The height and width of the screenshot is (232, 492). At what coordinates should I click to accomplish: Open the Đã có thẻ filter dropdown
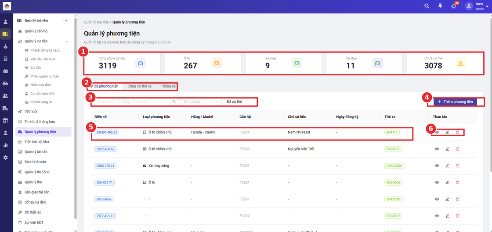point(242,102)
